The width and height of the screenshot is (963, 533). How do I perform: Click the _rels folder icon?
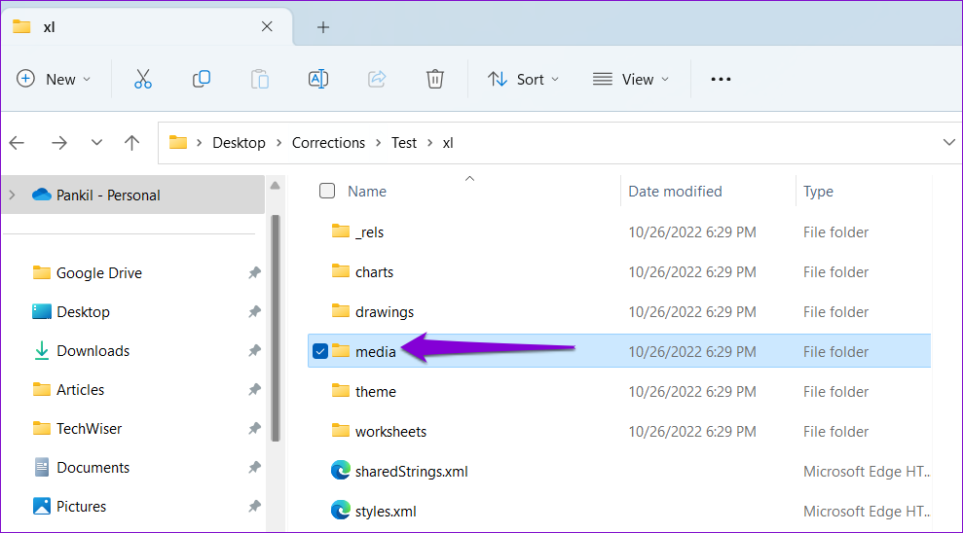[341, 231]
